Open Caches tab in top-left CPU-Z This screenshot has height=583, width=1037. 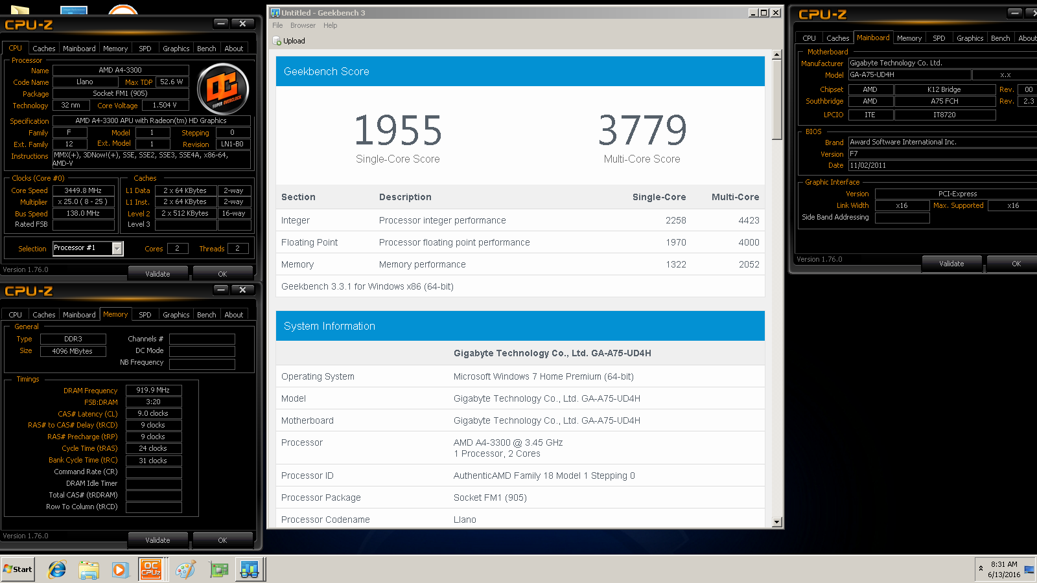click(44, 49)
